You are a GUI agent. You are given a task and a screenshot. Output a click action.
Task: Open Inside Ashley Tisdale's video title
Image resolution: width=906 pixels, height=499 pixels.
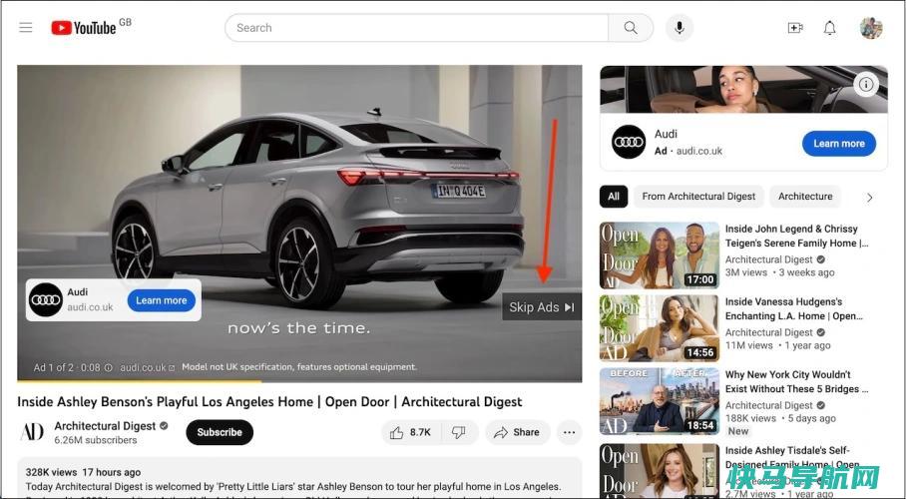click(792, 457)
